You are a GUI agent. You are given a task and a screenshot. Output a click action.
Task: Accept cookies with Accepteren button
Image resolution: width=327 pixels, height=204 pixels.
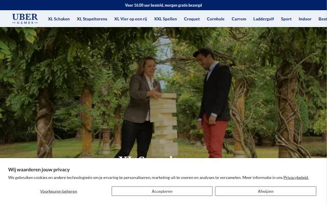[162, 191]
